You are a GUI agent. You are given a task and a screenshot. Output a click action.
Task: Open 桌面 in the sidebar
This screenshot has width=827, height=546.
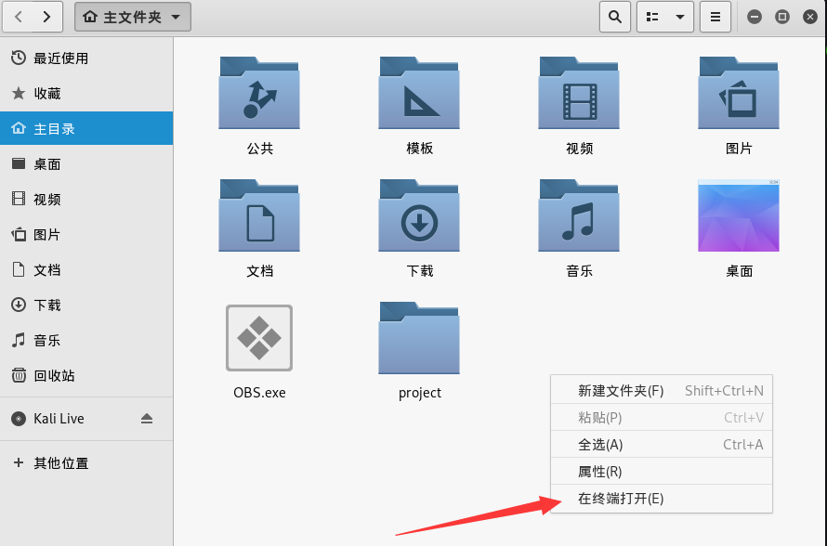[x=86, y=164]
